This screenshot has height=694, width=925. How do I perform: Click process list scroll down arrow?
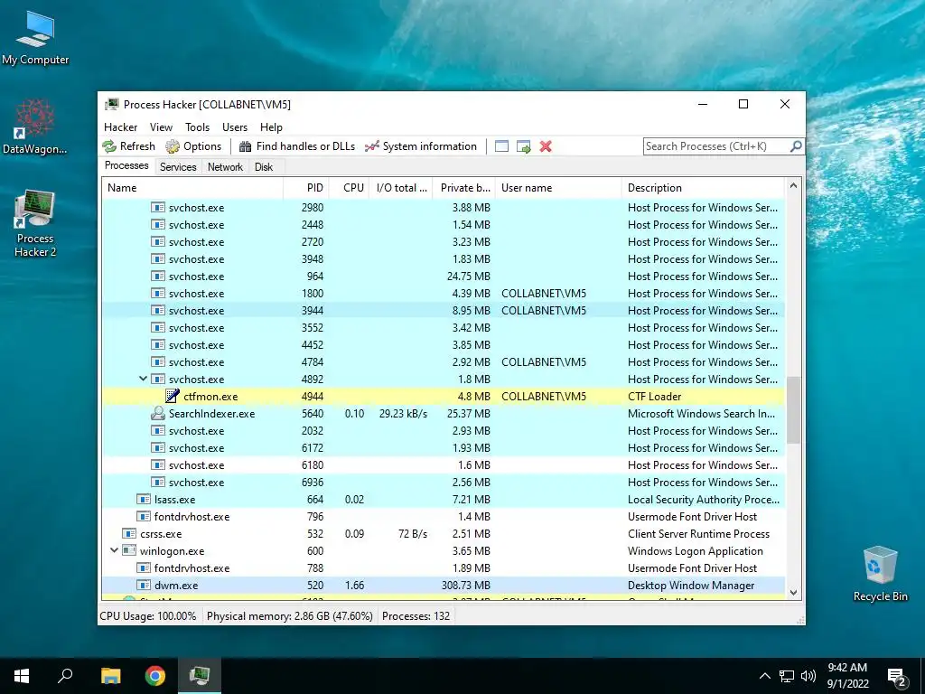[793, 593]
